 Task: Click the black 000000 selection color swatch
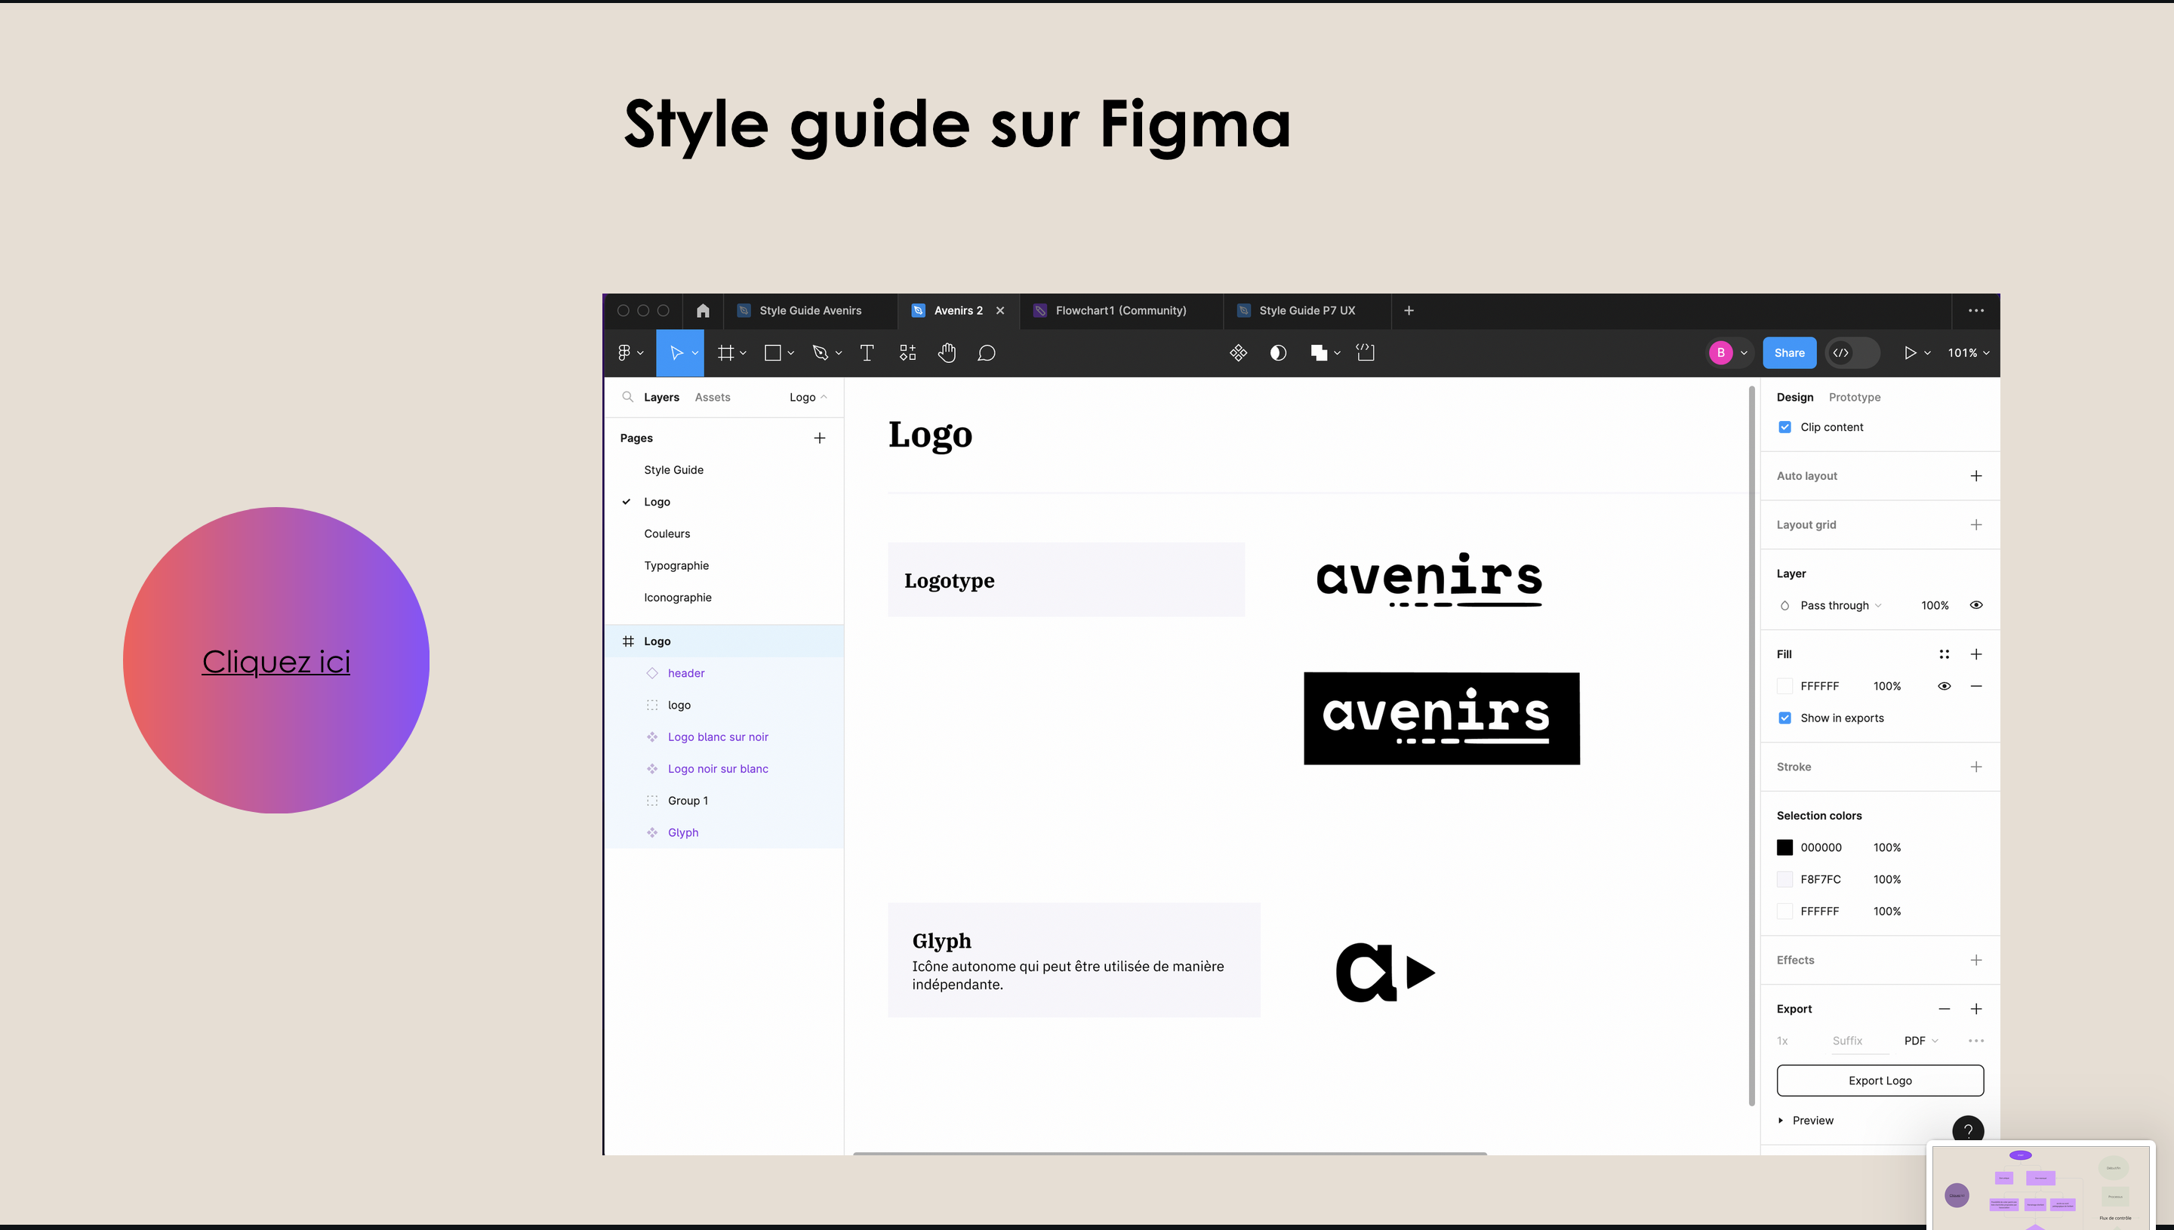point(1784,847)
